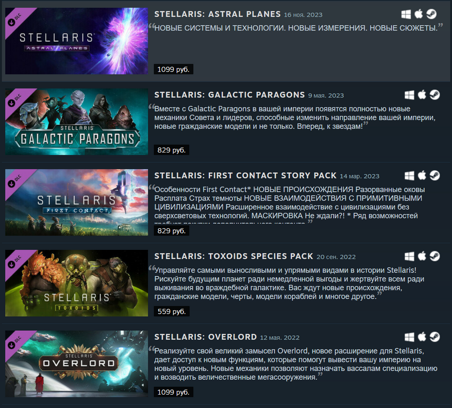Viewport: 452px width, 408px height.
Task: Click Windows icon on Toxoids Species Pack row
Action: click(409, 256)
